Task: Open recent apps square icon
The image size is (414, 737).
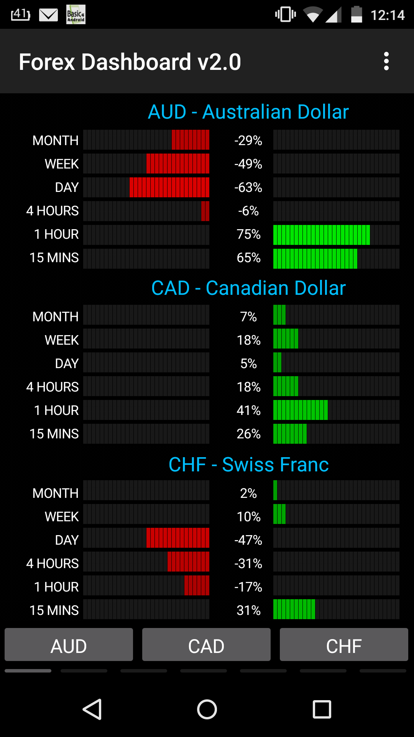Action: [x=322, y=709]
